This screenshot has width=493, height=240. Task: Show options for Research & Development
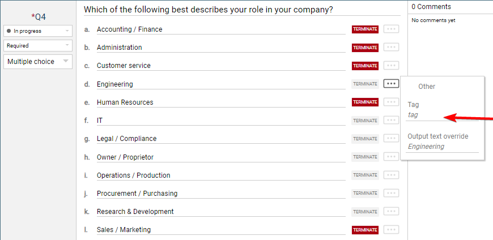coord(391,212)
